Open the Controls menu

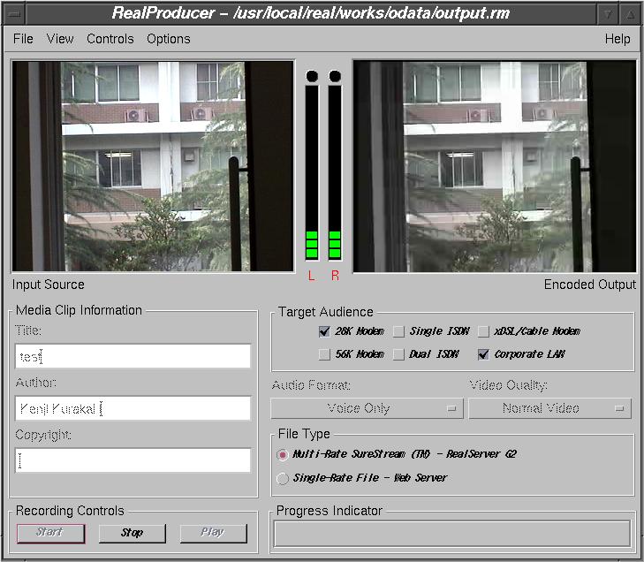point(110,39)
